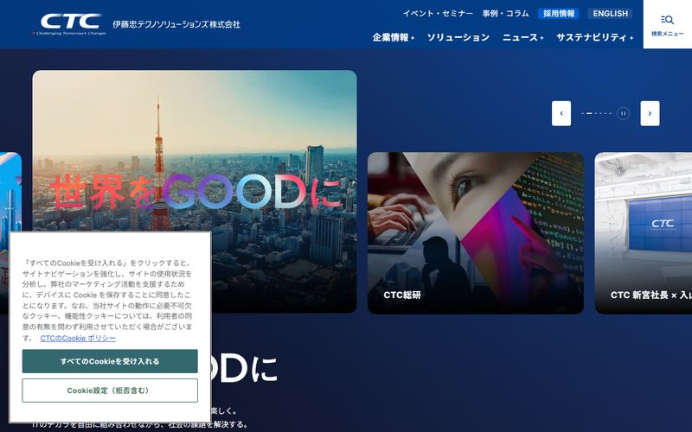Image resolution: width=692 pixels, height=432 pixels.
Task: Click the partially visible left slide card
Action: click(x=10, y=192)
